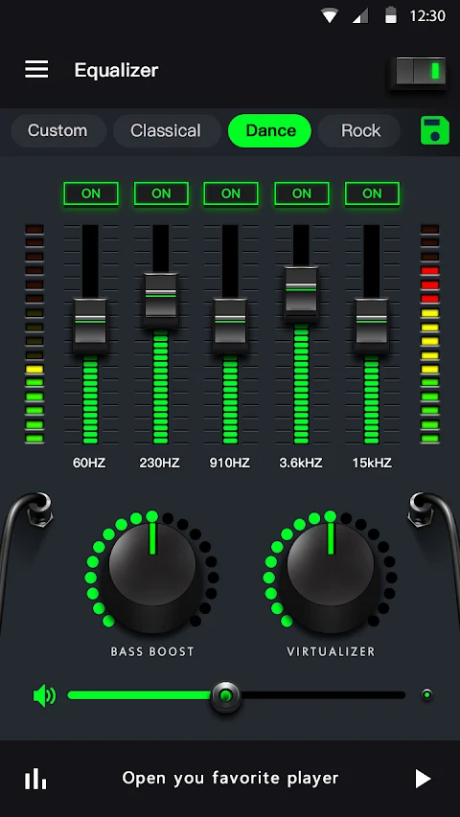Click the Wi-Fi status icon
Viewport: 460px width, 817px height.
coord(330,16)
